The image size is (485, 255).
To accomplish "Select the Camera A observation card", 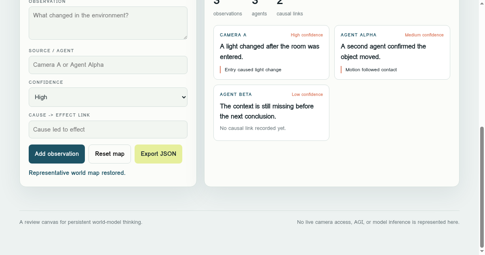I will (271, 52).
